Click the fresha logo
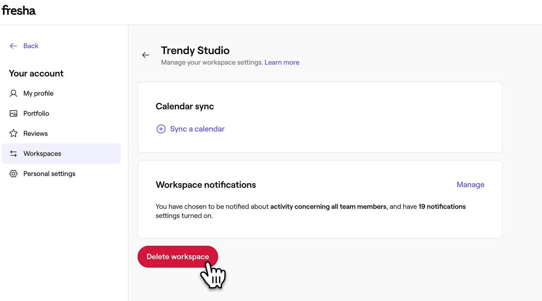This screenshot has width=542, height=301. click(x=18, y=10)
